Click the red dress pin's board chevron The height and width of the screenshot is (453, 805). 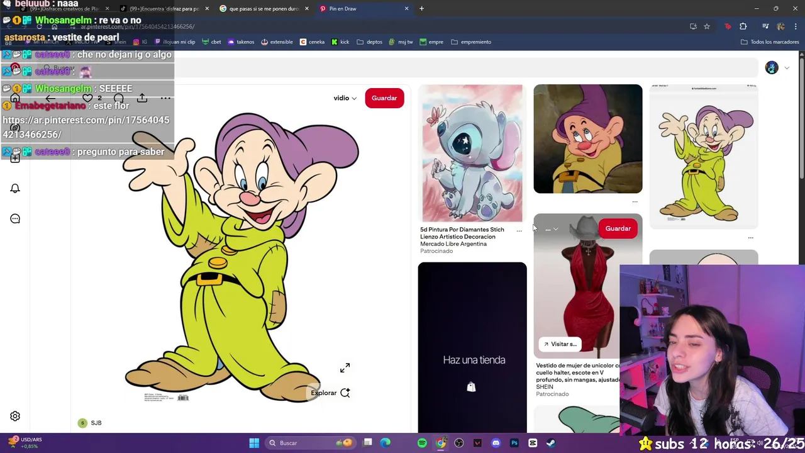tap(555, 229)
